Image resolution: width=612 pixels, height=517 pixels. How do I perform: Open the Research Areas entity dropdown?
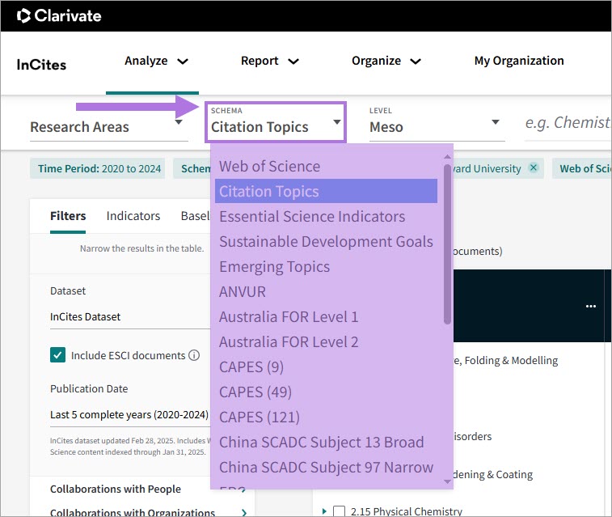click(x=109, y=127)
